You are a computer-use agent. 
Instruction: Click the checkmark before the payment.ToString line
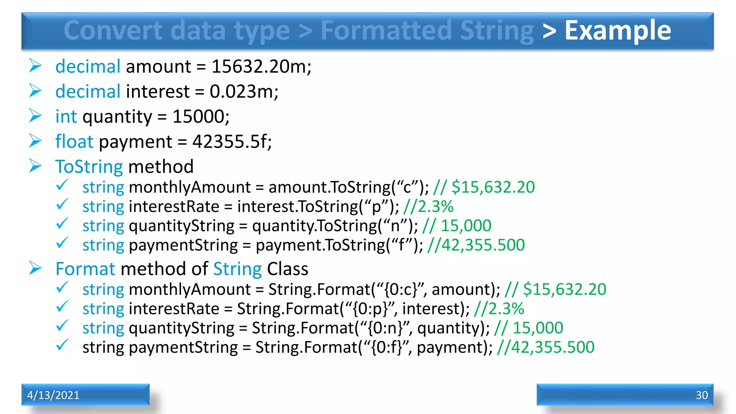point(62,243)
